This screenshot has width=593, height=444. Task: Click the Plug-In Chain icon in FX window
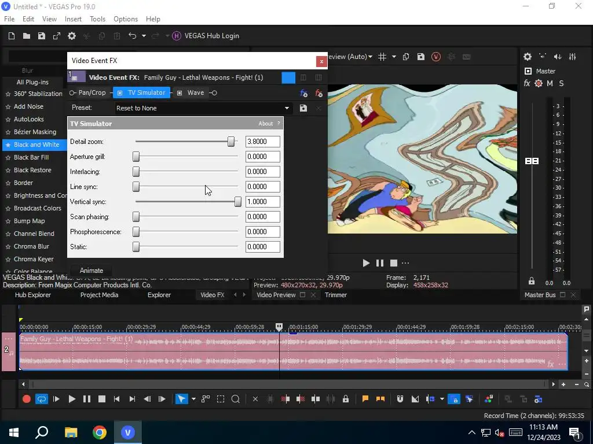pyautogui.click(x=303, y=93)
